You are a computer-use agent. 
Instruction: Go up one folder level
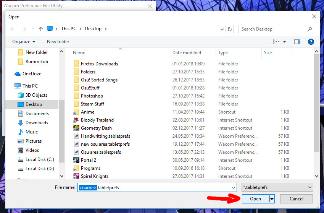click(41, 29)
